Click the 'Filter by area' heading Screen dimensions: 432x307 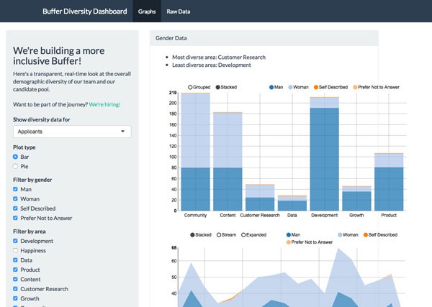click(x=30, y=232)
